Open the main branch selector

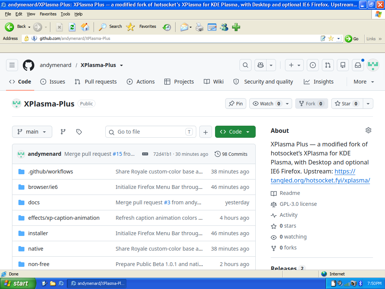pyautogui.click(x=32, y=132)
